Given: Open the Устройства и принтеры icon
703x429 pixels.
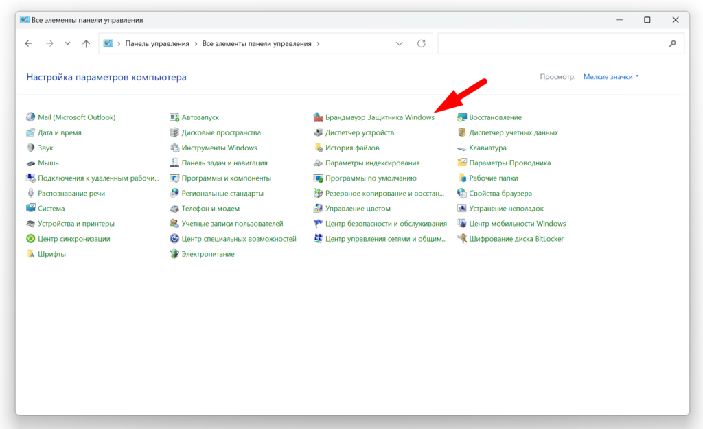Looking at the screenshot, I should coord(30,224).
